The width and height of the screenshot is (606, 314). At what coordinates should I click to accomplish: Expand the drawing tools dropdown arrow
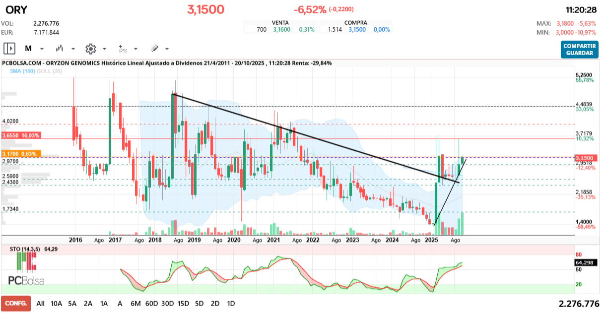coord(167,49)
